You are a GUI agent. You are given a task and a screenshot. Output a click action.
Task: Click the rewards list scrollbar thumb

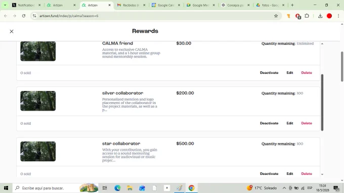click(322, 102)
